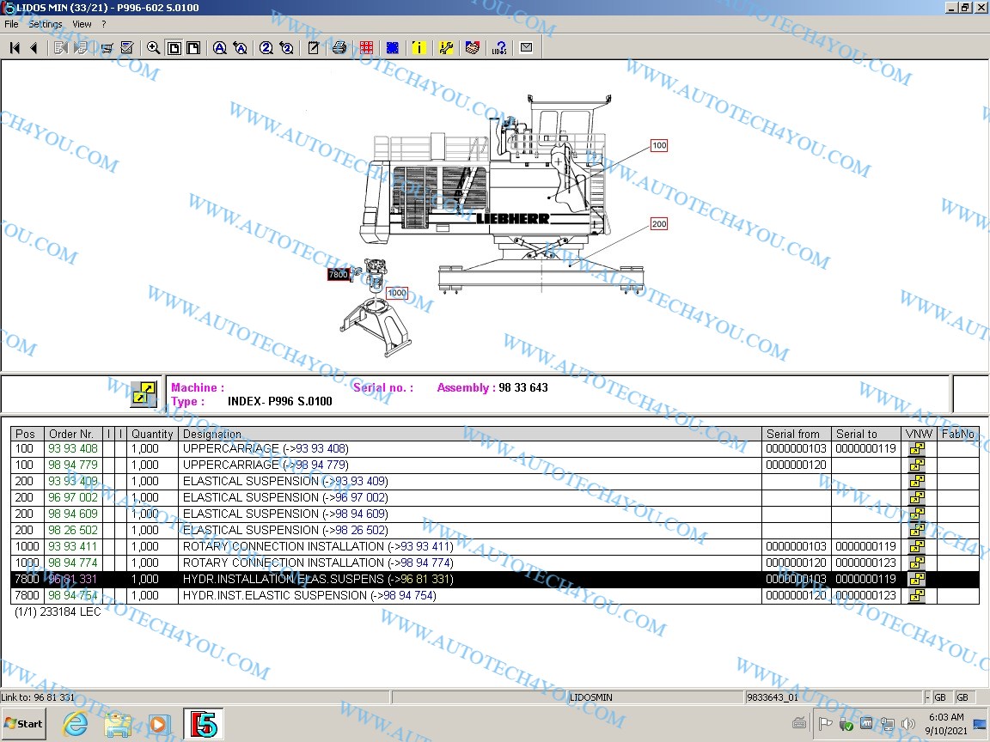This screenshot has height=742, width=990.
Task: Click the shopping cart icon in toolbar
Action: pyautogui.click(x=107, y=48)
